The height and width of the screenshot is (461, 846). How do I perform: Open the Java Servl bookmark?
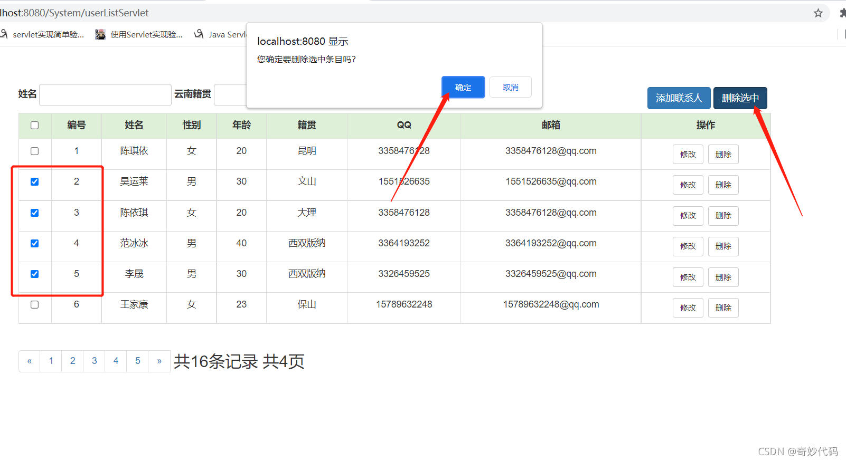[x=220, y=34]
